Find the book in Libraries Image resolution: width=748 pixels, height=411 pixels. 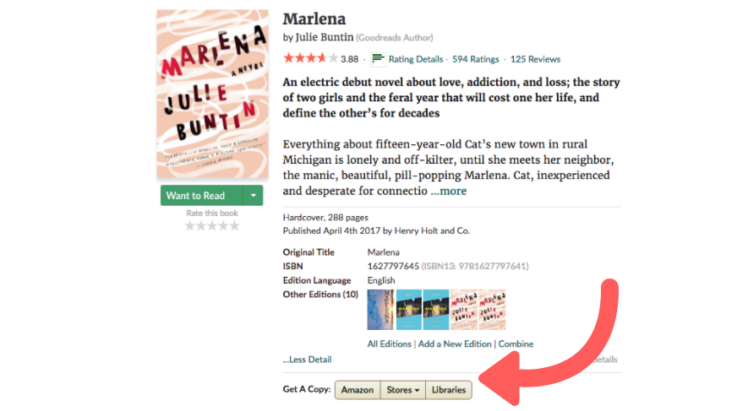(x=449, y=390)
